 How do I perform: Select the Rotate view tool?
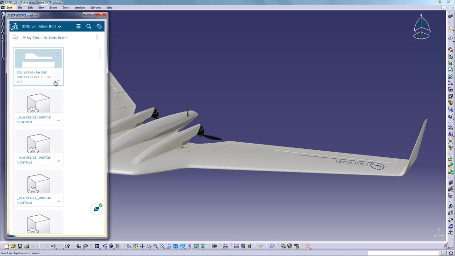(x=149, y=246)
